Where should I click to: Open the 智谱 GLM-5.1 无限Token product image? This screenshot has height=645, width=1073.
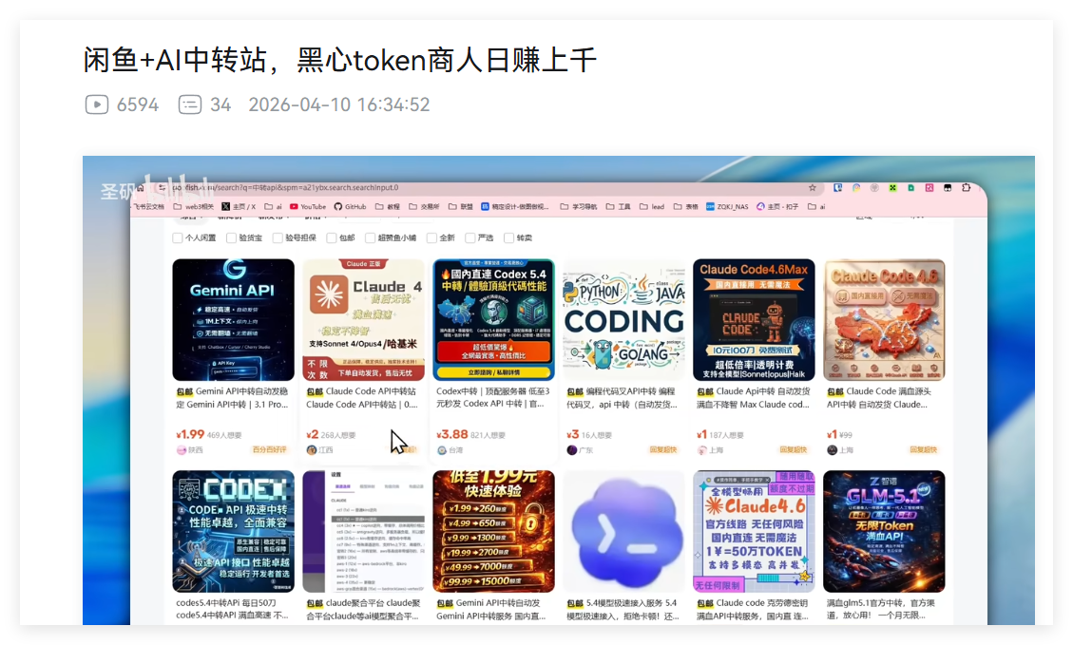(x=884, y=531)
